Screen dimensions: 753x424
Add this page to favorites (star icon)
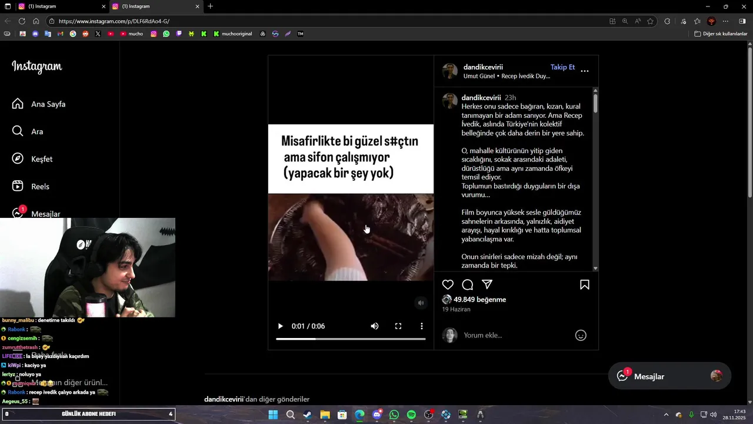point(650,21)
